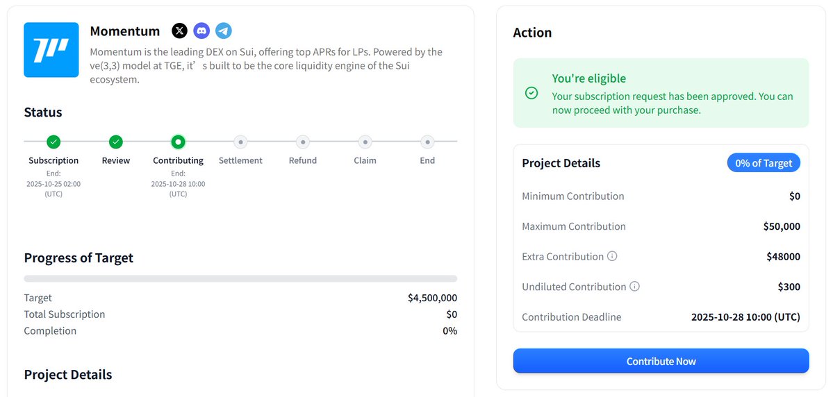The height and width of the screenshot is (397, 833).
Task: Click the green eligible checkmark icon
Action: click(531, 93)
